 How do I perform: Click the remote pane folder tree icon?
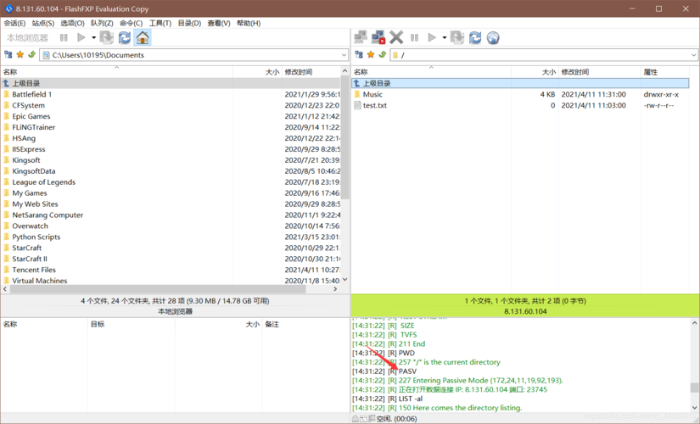[359, 54]
